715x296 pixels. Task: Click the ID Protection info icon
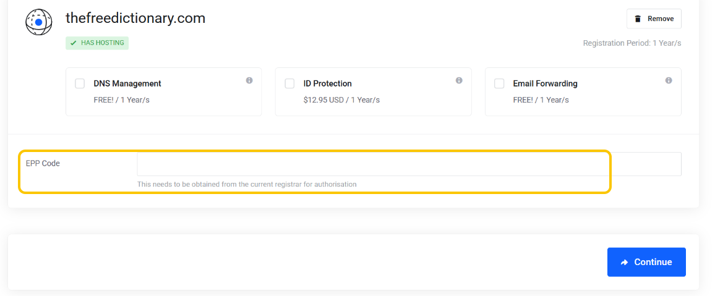pos(459,80)
